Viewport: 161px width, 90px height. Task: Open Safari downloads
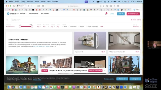point(103,6)
